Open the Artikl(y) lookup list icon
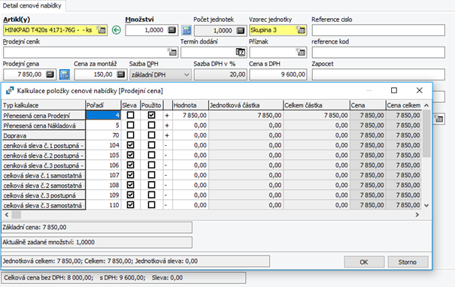The image size is (455, 287). (x=102, y=30)
